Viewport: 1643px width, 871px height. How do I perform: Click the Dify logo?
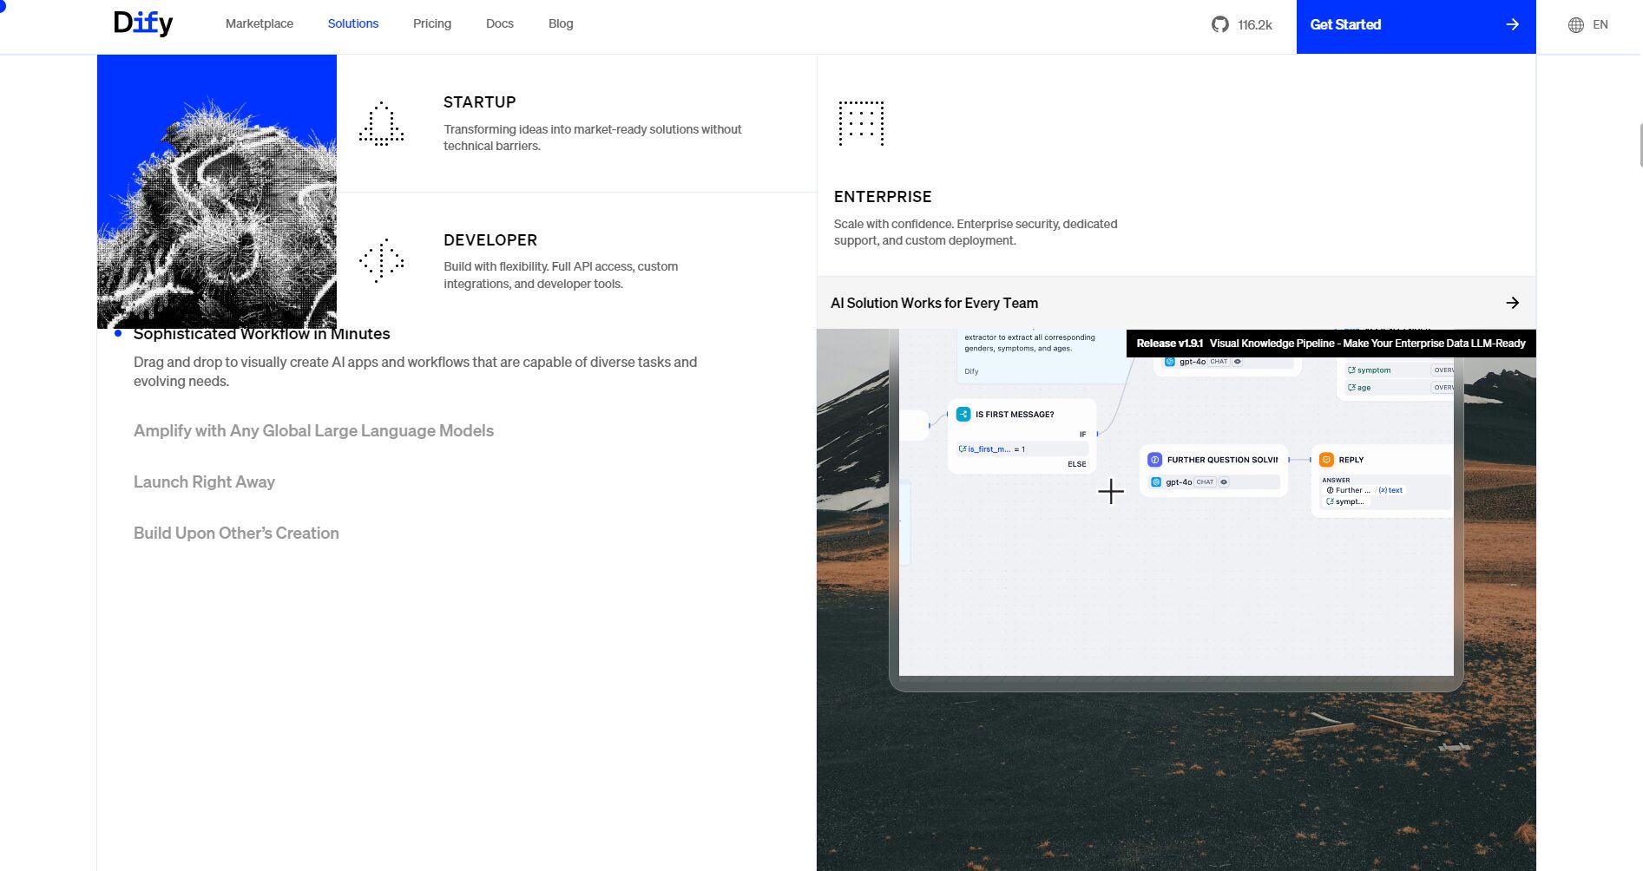pos(143,23)
